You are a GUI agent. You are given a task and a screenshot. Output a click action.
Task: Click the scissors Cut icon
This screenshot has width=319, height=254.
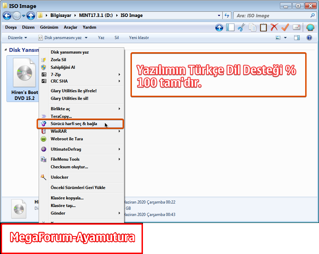(x=241, y=28)
